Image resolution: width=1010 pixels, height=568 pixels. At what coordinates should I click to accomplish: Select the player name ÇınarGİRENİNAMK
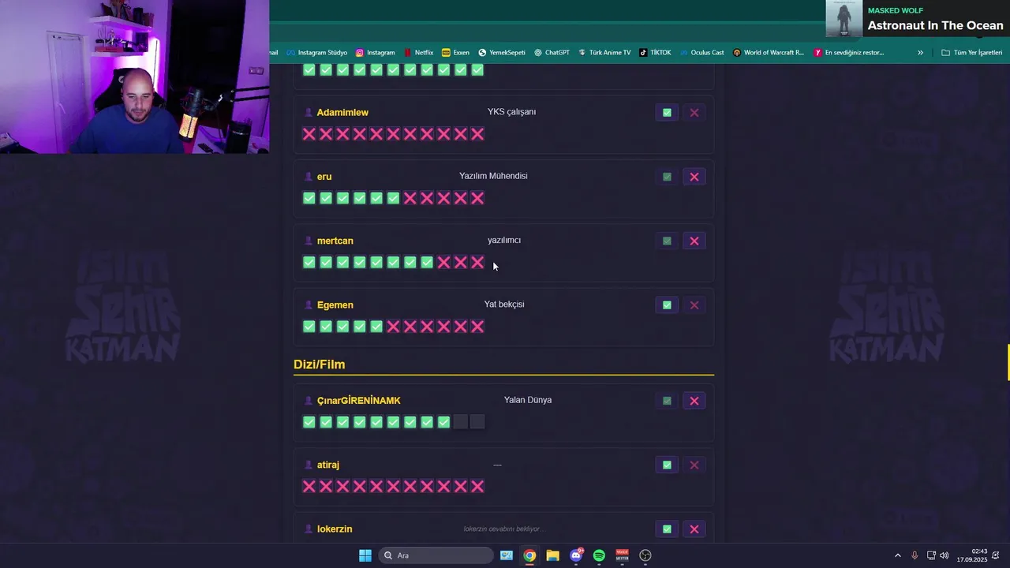pos(359,401)
